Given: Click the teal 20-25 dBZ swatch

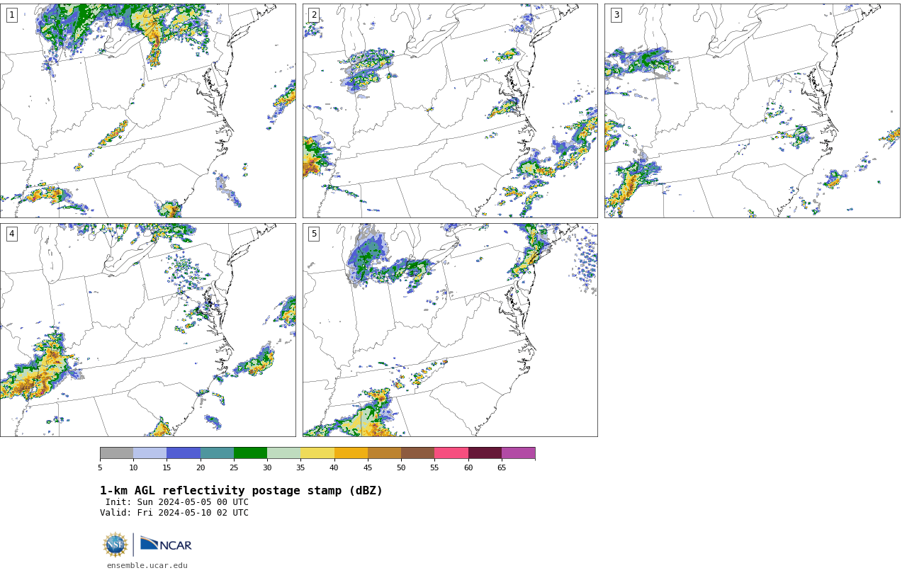Looking at the screenshot, I should [x=217, y=453].
